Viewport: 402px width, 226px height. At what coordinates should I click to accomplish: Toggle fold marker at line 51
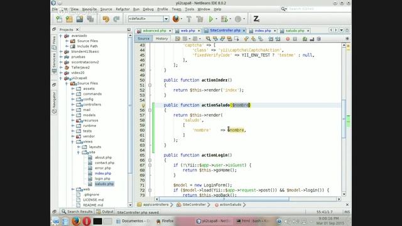(149, 85)
